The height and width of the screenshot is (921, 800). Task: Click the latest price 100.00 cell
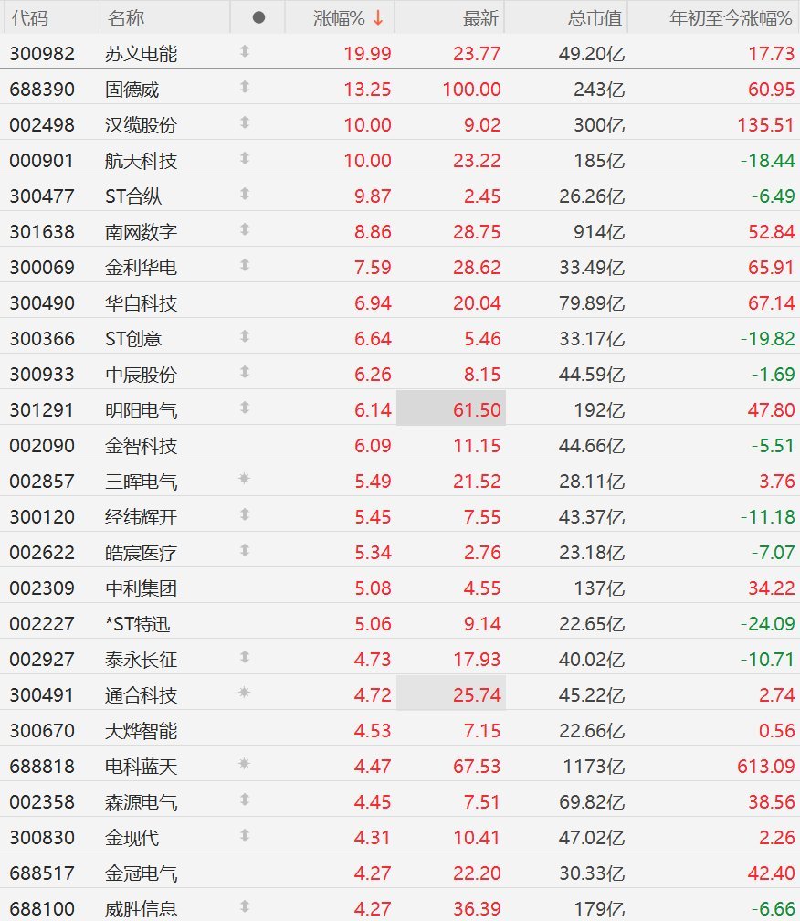coord(472,90)
